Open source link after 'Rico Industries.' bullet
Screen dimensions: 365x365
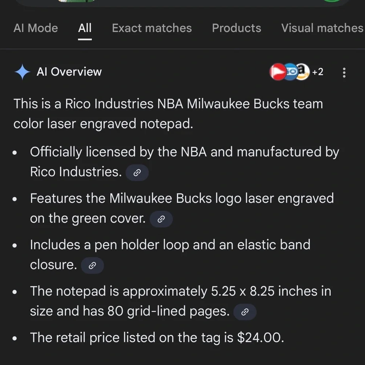tap(137, 173)
